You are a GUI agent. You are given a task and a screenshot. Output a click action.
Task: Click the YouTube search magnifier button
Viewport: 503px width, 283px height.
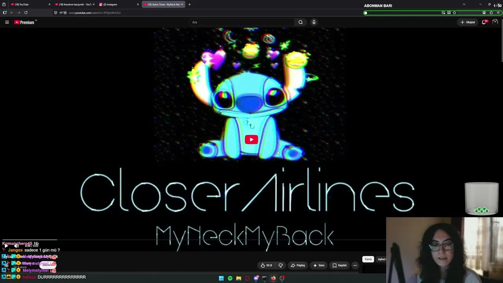point(301,22)
